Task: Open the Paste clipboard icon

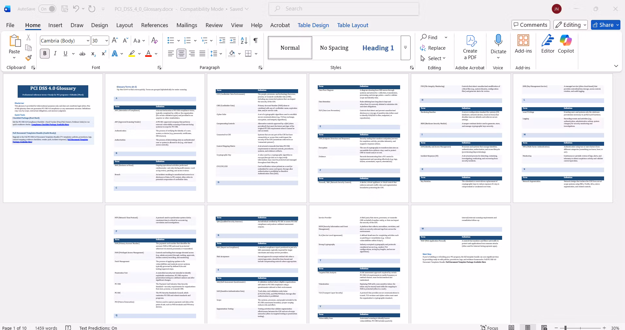Action: coord(14,41)
